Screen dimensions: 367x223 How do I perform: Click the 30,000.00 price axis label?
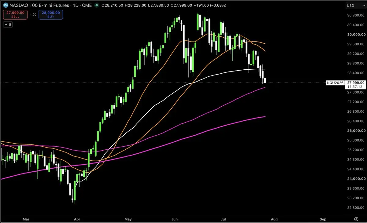[357, 35]
